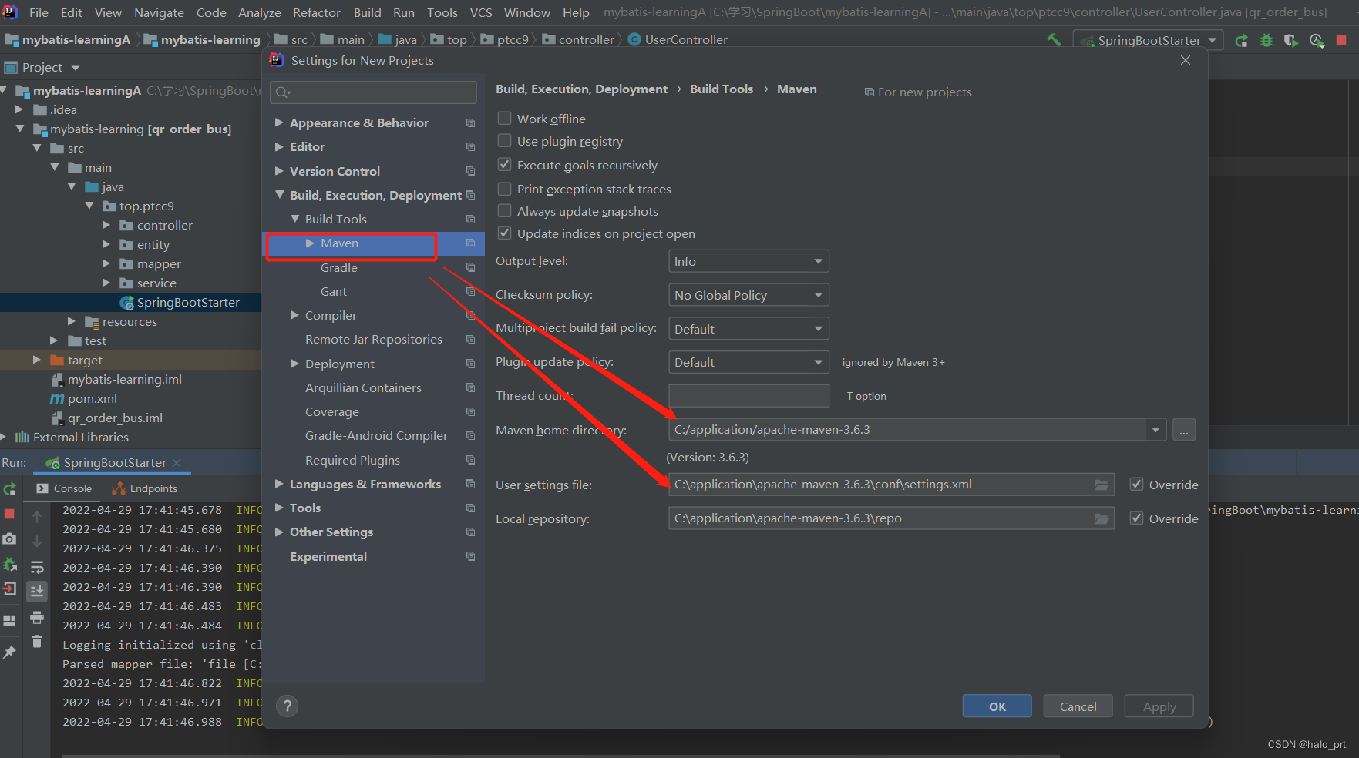Open the File menu
The width and height of the screenshot is (1359, 758).
coord(39,12)
